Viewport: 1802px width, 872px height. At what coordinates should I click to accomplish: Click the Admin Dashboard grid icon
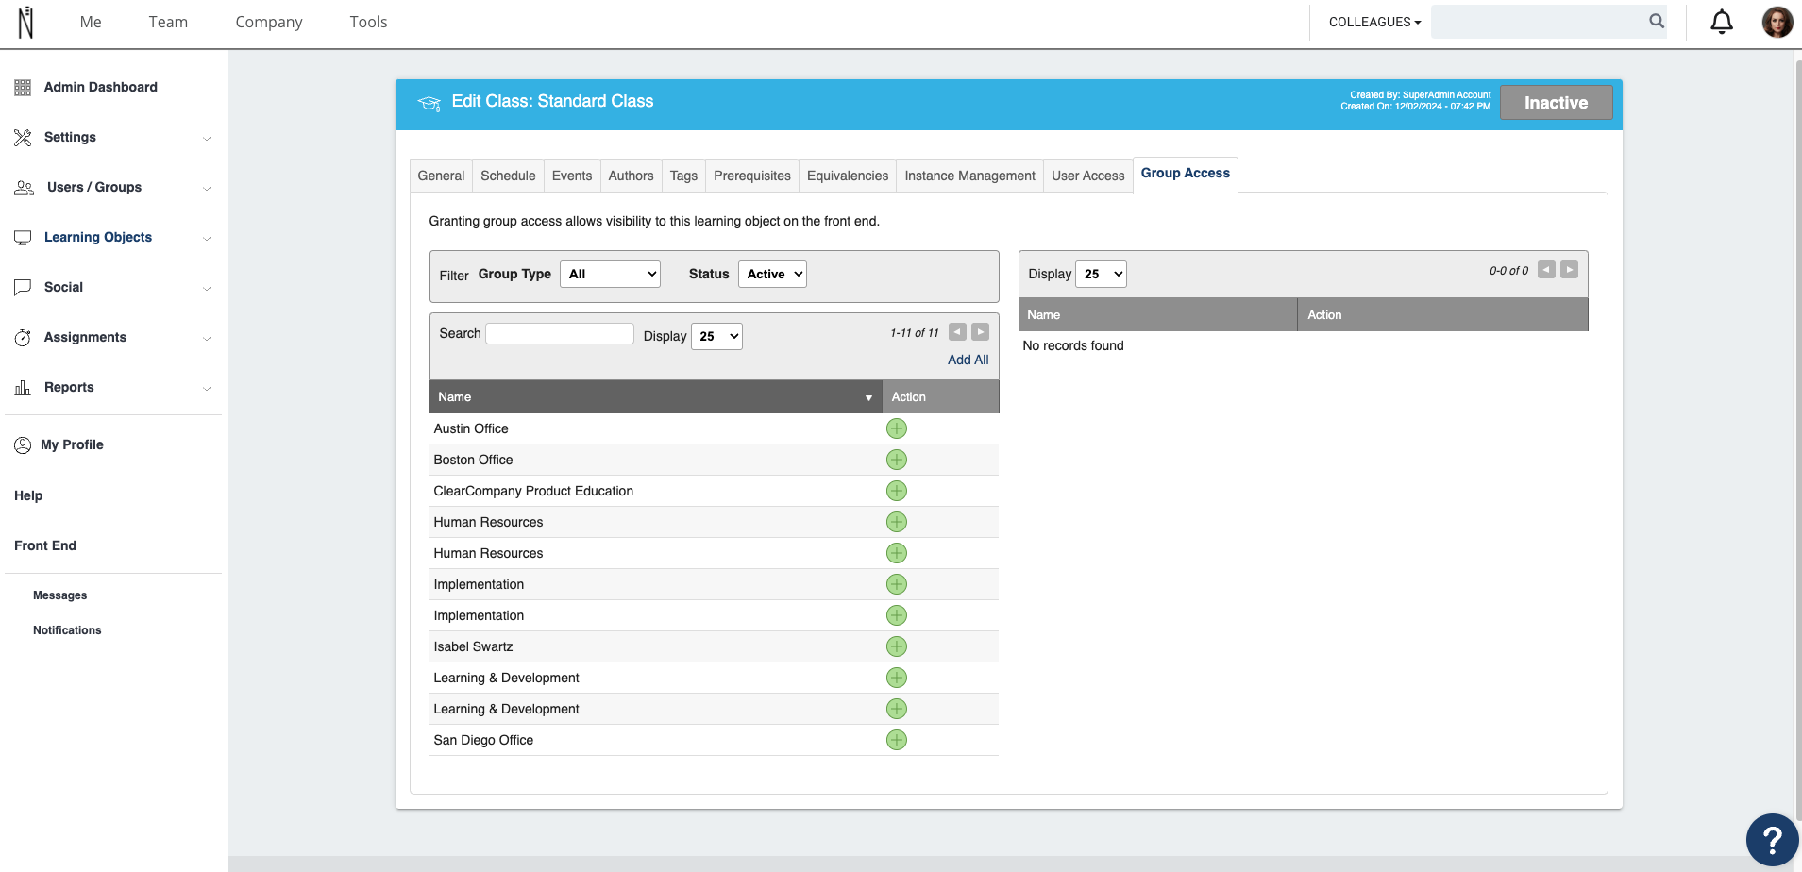coord(23,88)
